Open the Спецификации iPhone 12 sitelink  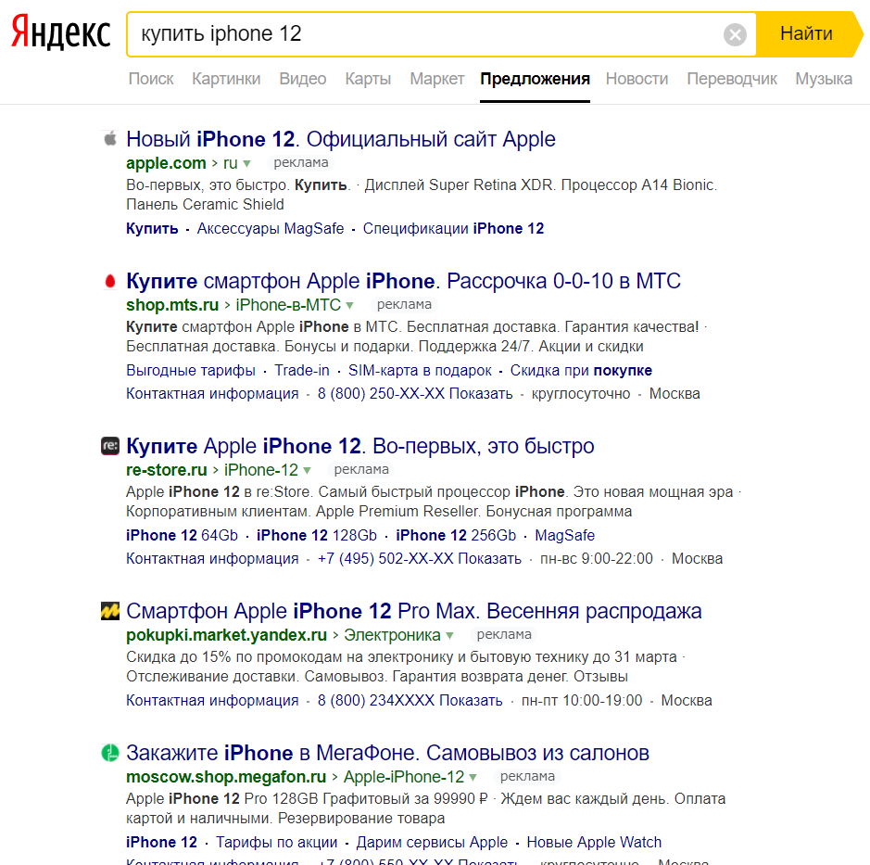[x=453, y=229]
